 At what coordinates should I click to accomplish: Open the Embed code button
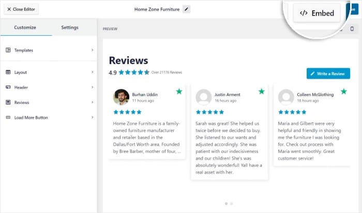(x=316, y=13)
